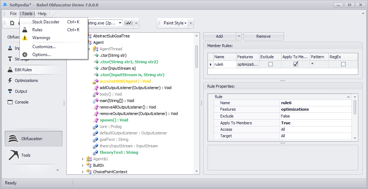Image resolution: width=368 pixels, height=189 pixels.
Task: Click Rule Properties scrollbar down arrow
Action: click(x=355, y=138)
